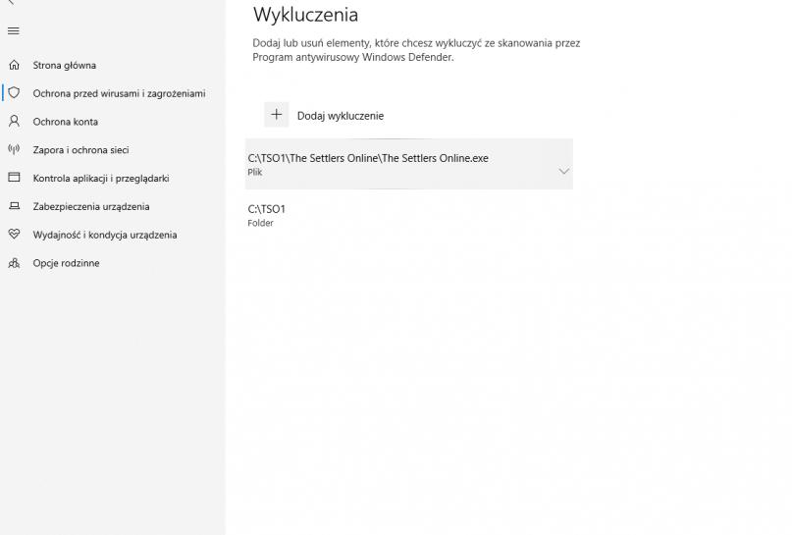Click the home icon in the sidebar
Viewport: 792px width, 535px height.
click(x=14, y=65)
